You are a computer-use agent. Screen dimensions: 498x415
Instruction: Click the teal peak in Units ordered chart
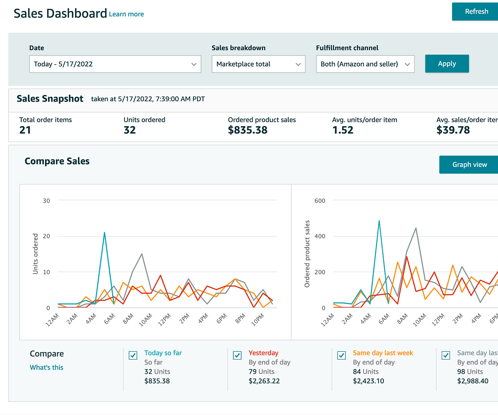[104, 233]
